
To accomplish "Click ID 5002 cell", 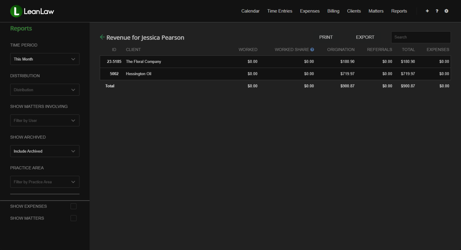I will (x=114, y=74).
